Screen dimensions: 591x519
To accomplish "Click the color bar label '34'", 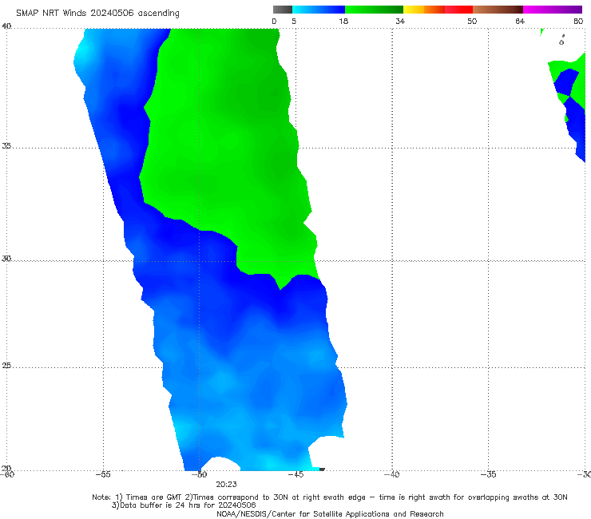I will tap(400, 21).
